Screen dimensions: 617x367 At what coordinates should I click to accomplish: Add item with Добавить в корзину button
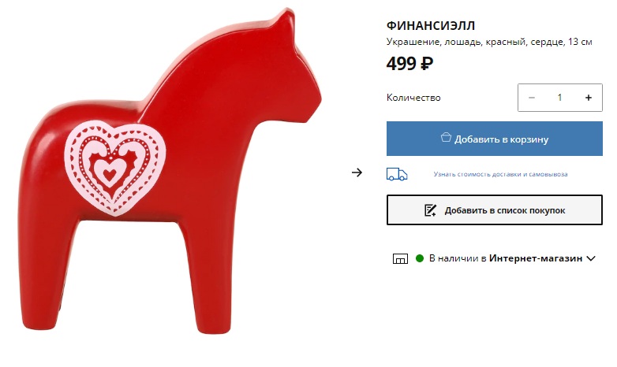pos(494,139)
